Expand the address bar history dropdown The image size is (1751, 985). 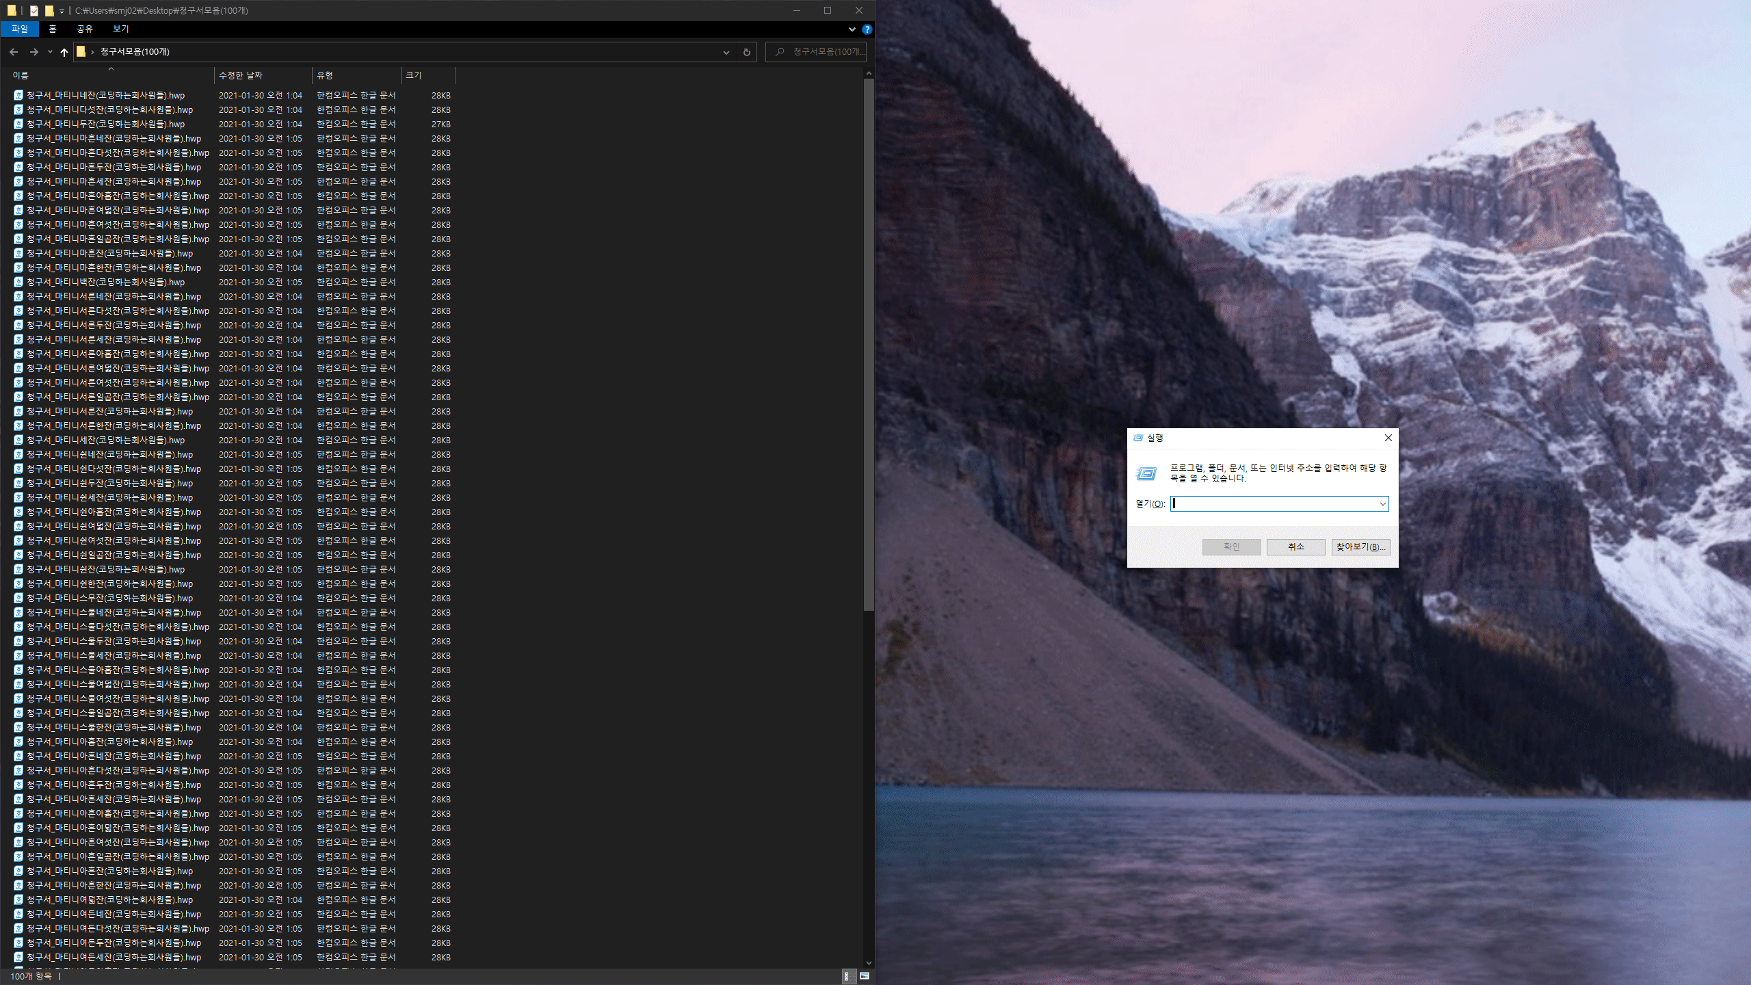(726, 52)
